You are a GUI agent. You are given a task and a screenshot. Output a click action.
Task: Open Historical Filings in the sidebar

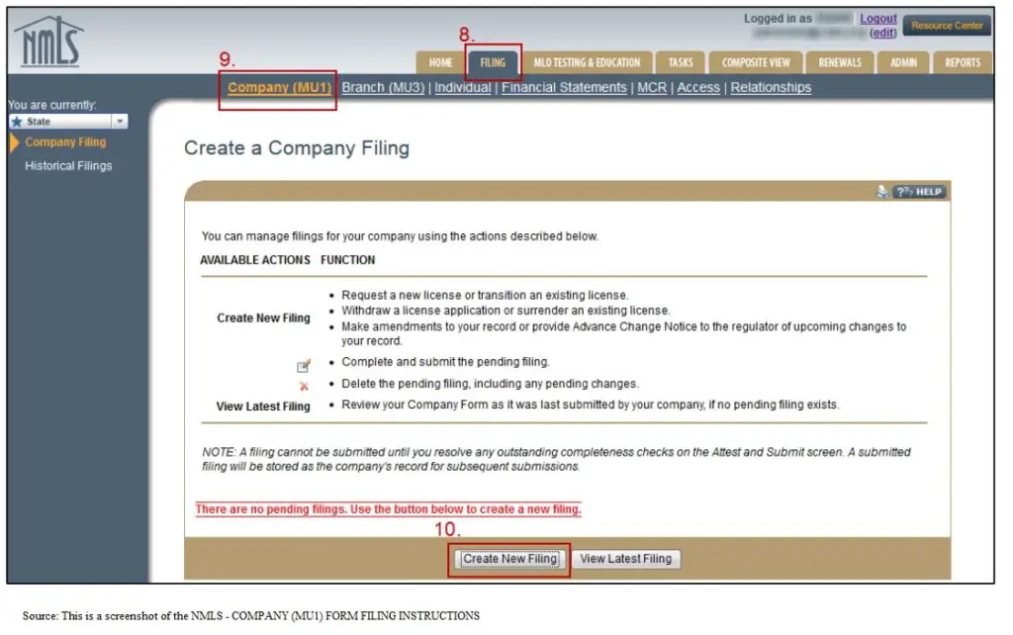point(68,166)
